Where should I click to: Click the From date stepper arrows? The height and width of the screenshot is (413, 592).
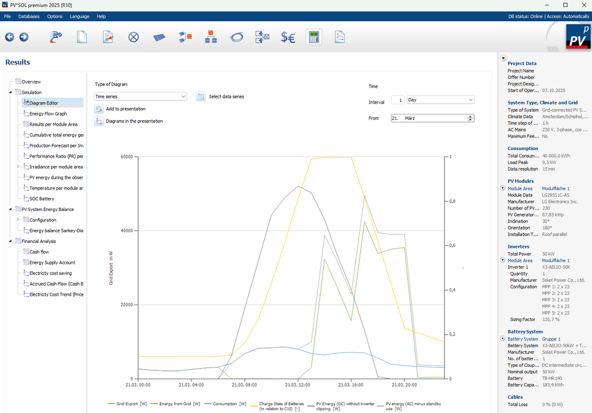(x=471, y=119)
